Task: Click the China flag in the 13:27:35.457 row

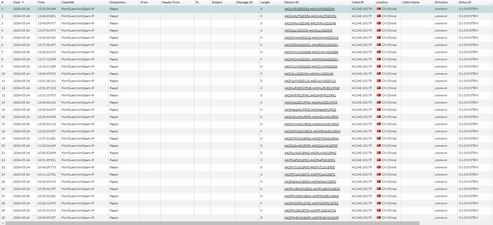Action: (x=379, y=45)
